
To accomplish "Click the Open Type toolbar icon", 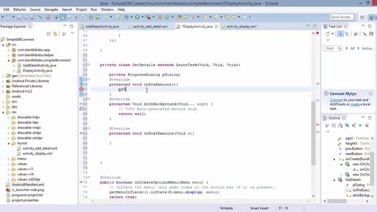I will [x=179, y=17].
